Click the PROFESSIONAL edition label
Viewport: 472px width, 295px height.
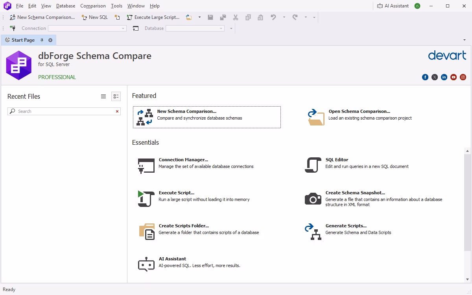57,77
